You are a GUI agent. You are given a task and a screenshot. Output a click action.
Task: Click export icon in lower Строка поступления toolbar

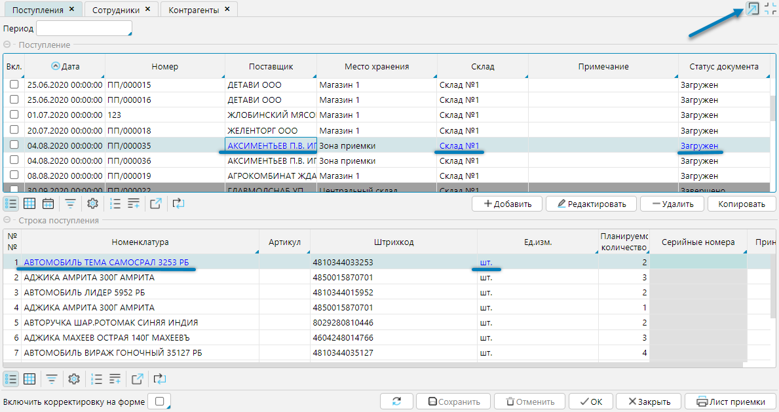137,379
